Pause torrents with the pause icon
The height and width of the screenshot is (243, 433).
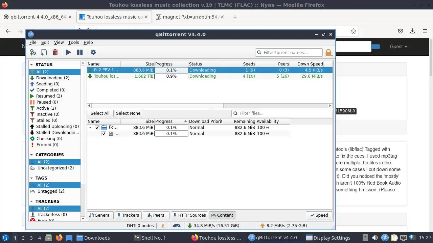click(80, 52)
